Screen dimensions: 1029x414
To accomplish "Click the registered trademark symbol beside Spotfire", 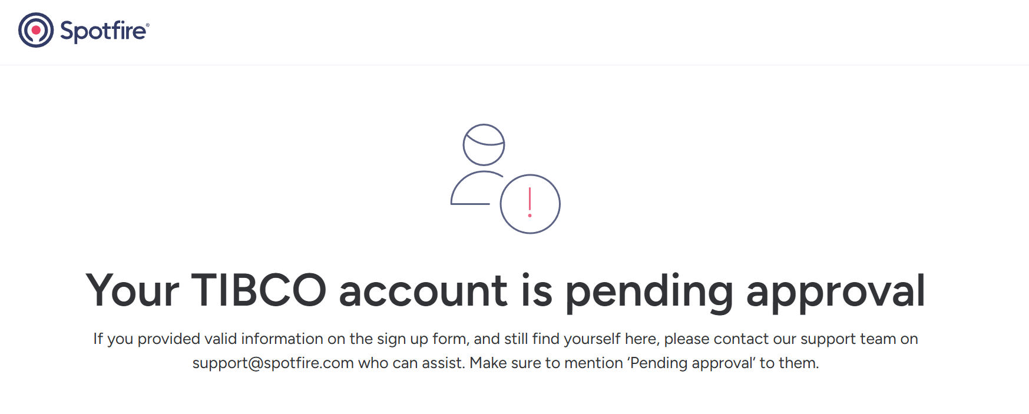I will [147, 25].
